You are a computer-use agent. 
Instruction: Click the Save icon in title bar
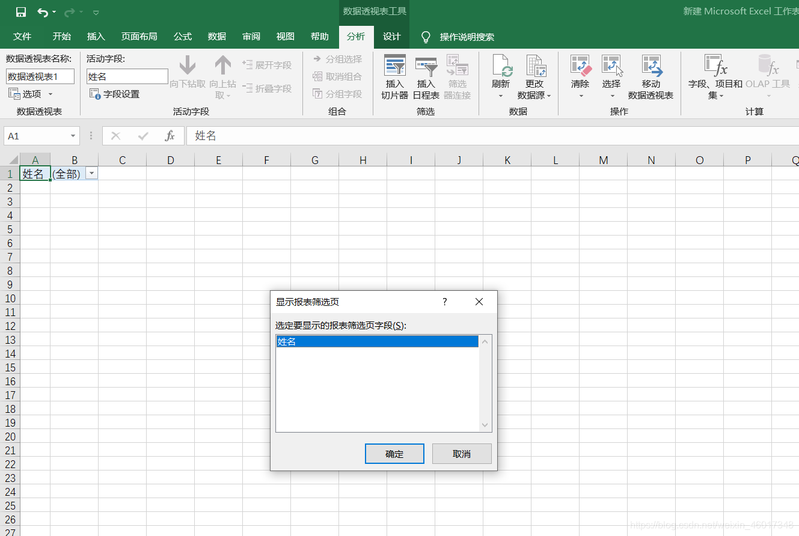[x=21, y=12]
